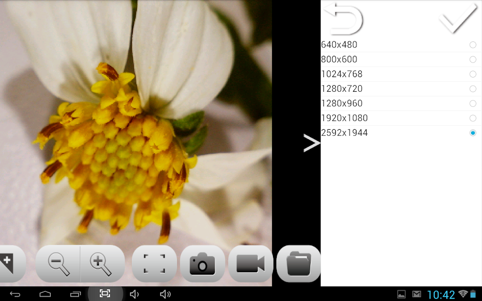Take a photo with camera icon
This screenshot has height=301, width=482.
click(202, 264)
